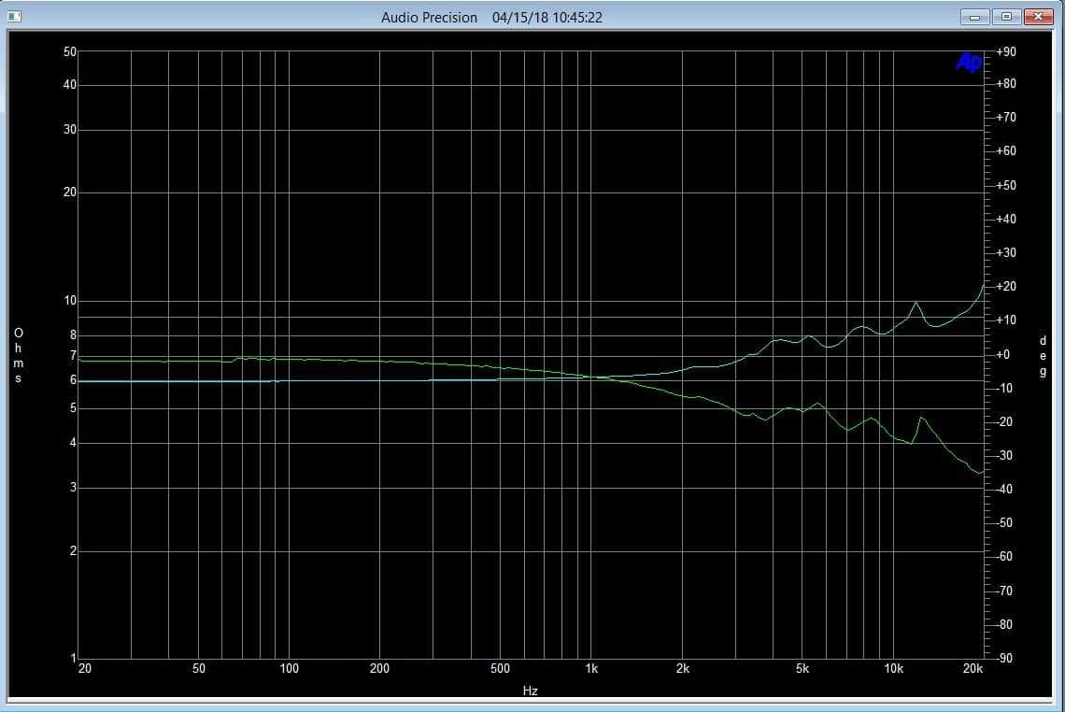Click the +0 degree axis label
The height and width of the screenshot is (712, 1065).
pos(1002,355)
